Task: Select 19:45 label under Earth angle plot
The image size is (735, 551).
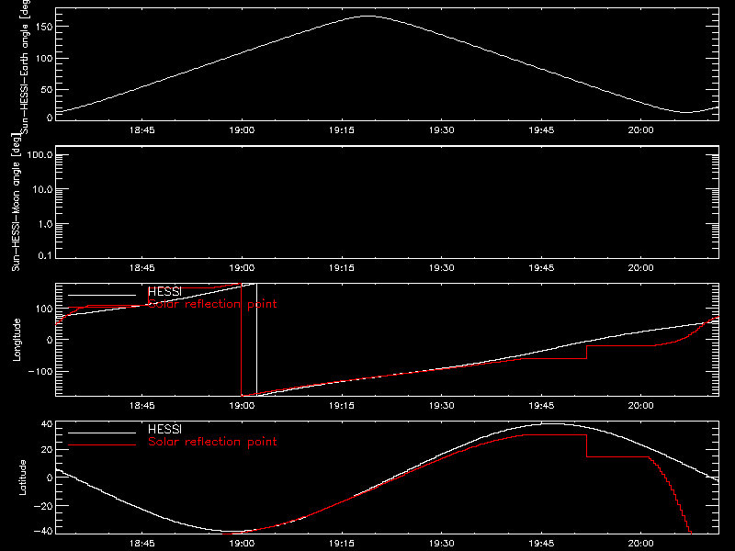Action: click(541, 129)
